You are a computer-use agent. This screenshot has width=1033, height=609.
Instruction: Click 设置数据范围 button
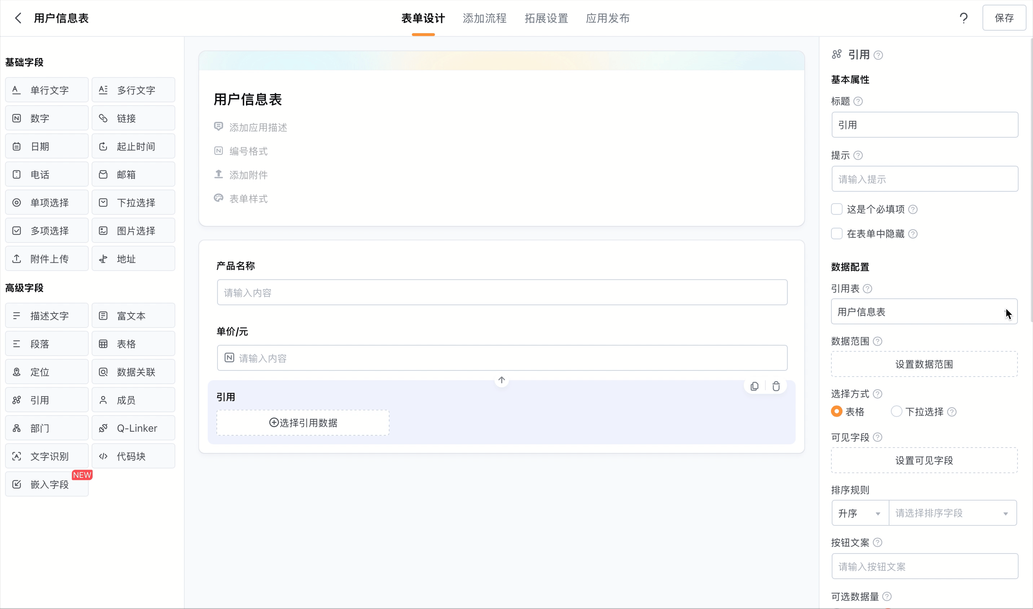coord(924,364)
